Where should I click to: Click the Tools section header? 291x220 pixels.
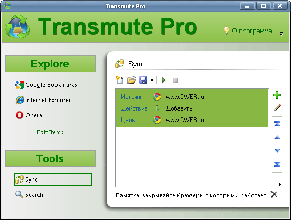(x=50, y=158)
